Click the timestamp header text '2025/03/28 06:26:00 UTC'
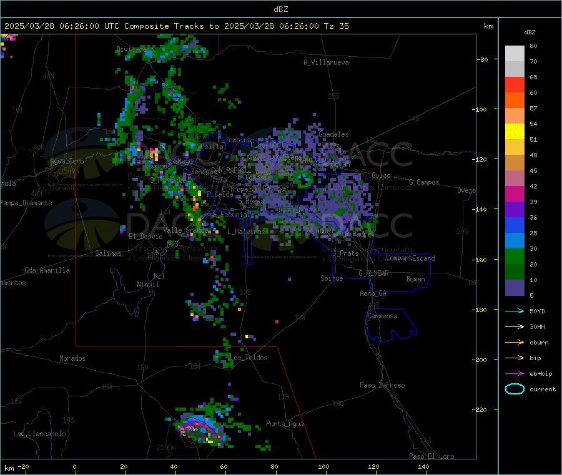The width and height of the screenshot is (562, 475). 62,26
